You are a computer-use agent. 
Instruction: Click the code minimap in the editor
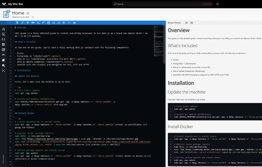coord(158,41)
